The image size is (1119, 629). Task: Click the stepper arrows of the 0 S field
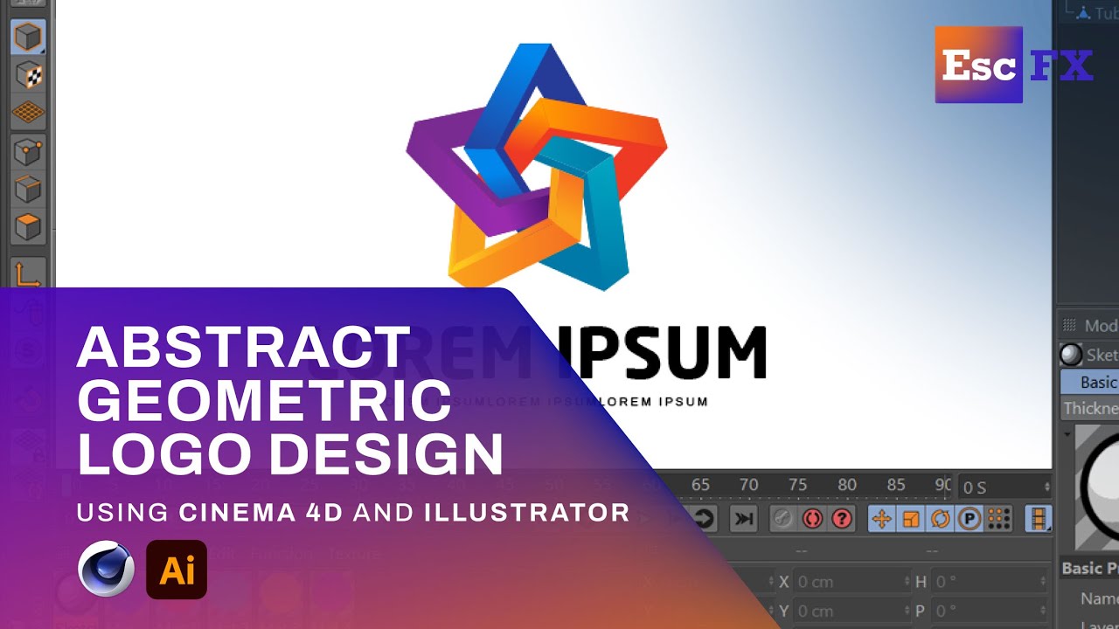pyautogui.click(x=1046, y=487)
